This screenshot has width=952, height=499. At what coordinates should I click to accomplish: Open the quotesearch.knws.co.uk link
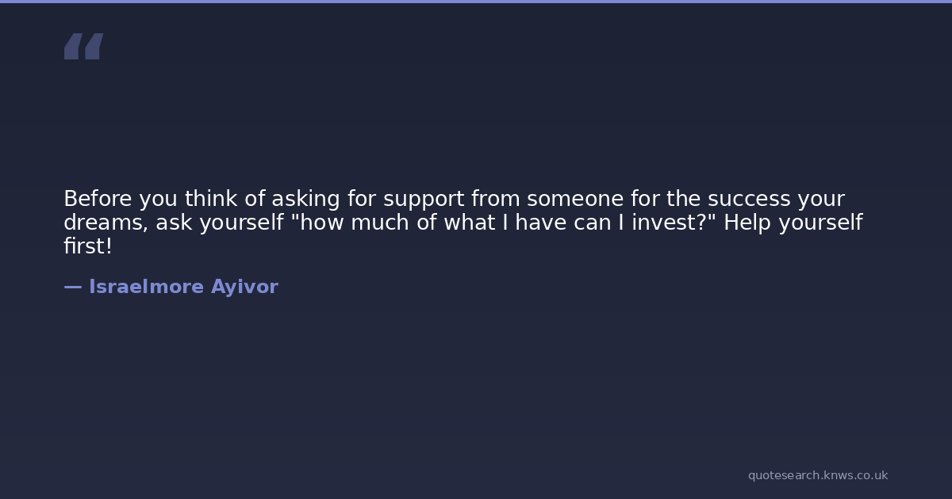(x=817, y=475)
